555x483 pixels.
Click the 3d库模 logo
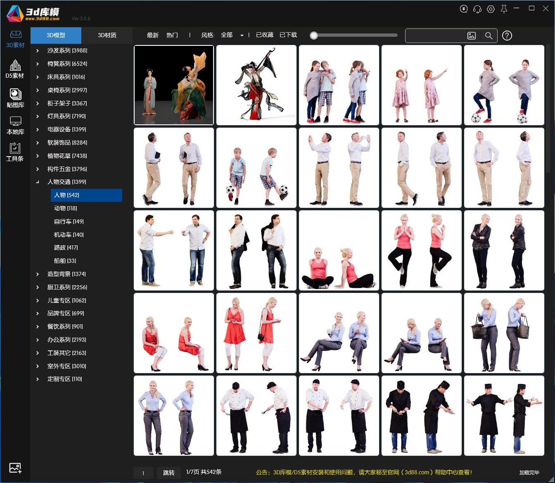33,13
